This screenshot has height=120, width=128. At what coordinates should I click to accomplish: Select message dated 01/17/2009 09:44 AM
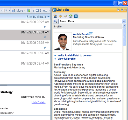click(25, 66)
